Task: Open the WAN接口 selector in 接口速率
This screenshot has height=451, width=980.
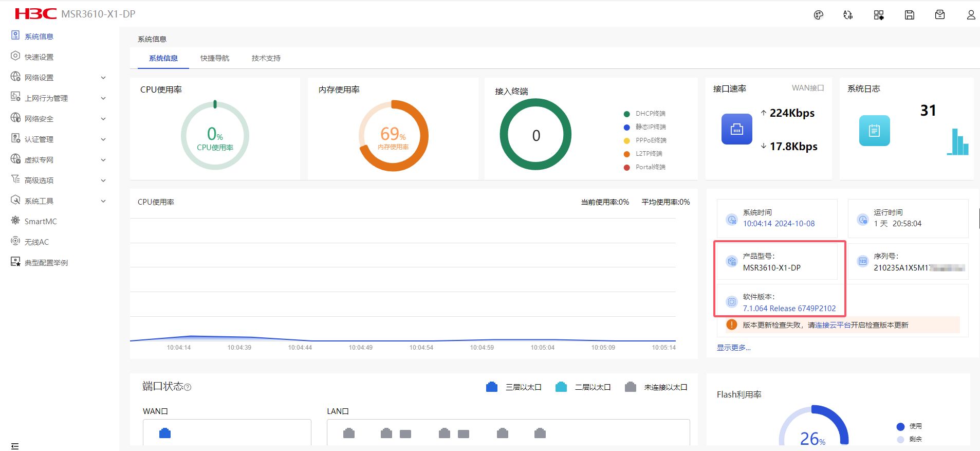Action: tap(808, 88)
